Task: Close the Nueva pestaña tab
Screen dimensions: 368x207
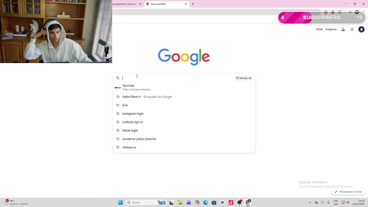Action: coord(186,4)
